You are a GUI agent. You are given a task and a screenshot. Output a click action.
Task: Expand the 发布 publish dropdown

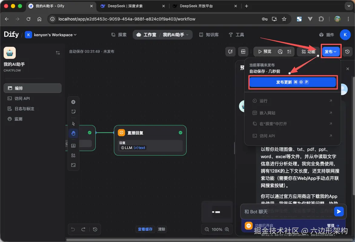click(x=331, y=51)
